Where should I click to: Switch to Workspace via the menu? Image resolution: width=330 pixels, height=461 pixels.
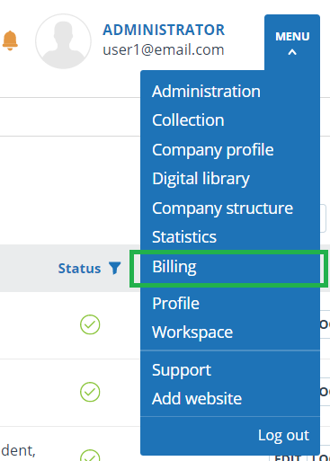(192, 332)
